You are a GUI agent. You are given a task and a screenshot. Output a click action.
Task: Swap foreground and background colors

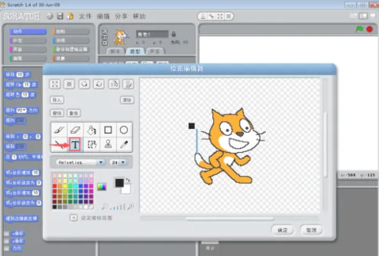(x=128, y=180)
